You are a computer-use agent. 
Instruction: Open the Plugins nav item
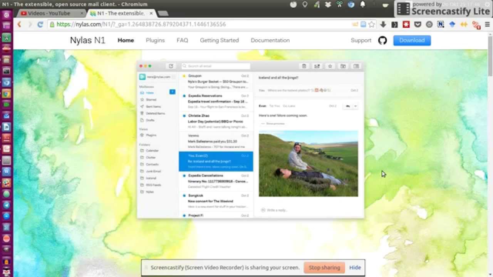pyautogui.click(x=155, y=40)
